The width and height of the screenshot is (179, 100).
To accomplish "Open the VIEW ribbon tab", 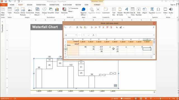I will pyautogui.click(x=86, y=5).
